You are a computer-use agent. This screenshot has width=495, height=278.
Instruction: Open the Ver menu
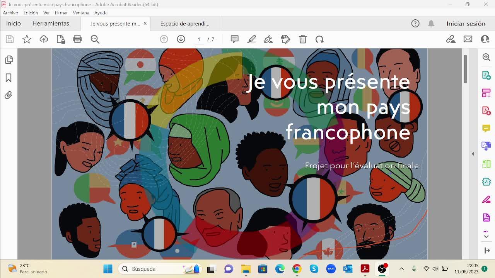tap(46, 13)
